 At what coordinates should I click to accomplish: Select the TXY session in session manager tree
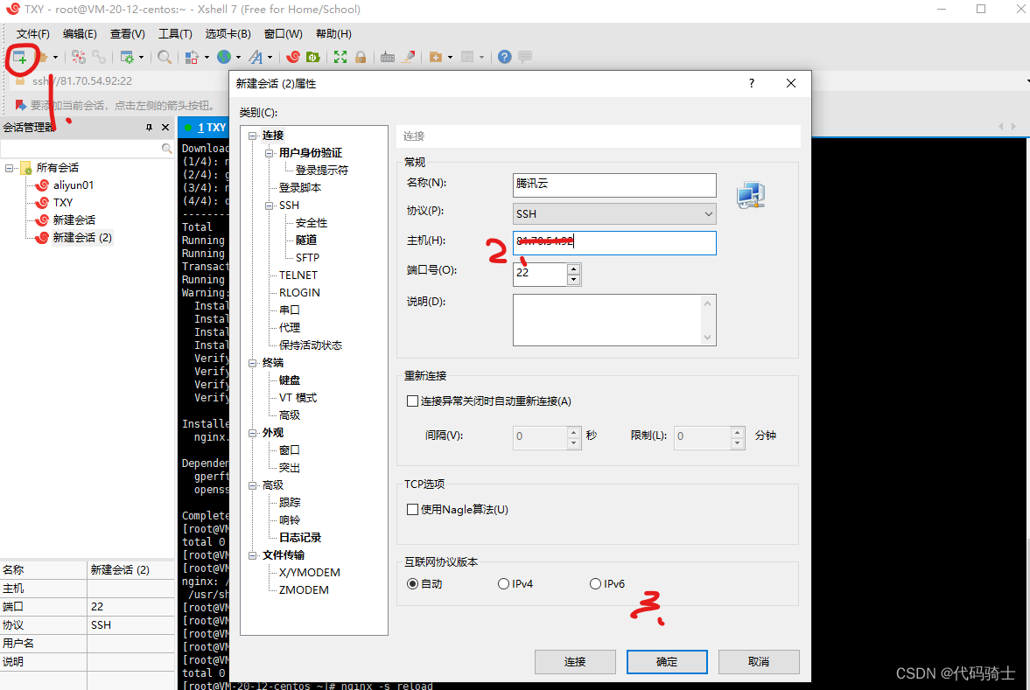(63, 203)
